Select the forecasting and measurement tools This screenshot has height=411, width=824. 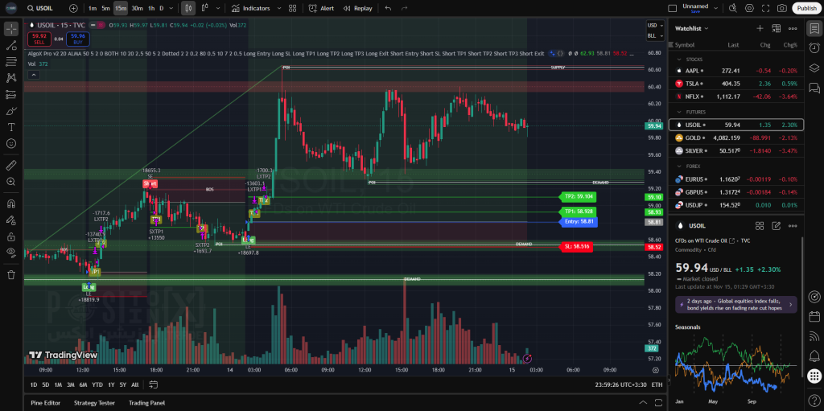pos(11,95)
